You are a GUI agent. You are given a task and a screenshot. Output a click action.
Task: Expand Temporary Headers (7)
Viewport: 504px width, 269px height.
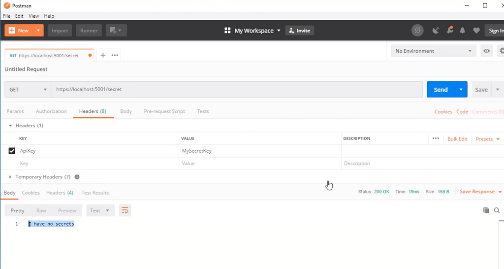pos(10,177)
